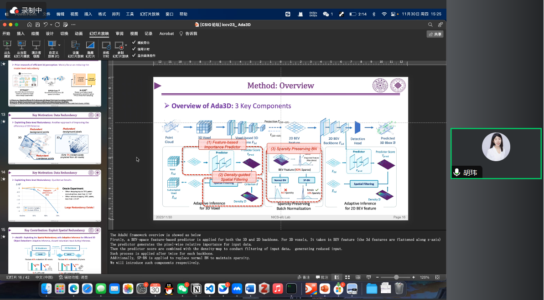This screenshot has width=544, height=300.
Task: Click the collaboration people icon in title bar
Action: click(x=440, y=25)
